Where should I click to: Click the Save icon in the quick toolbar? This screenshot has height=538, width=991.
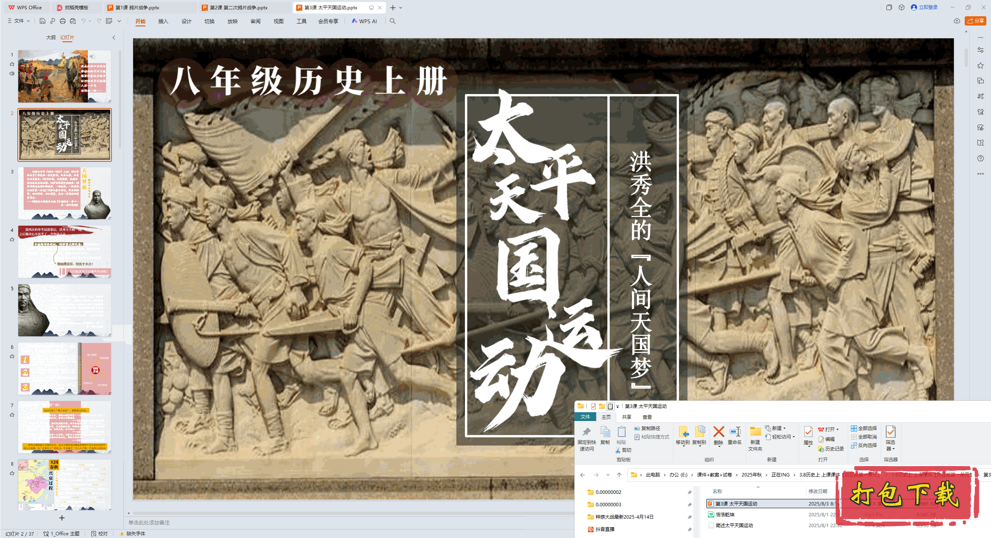(x=43, y=21)
